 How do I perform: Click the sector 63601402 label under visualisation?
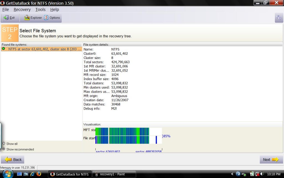(108, 151)
